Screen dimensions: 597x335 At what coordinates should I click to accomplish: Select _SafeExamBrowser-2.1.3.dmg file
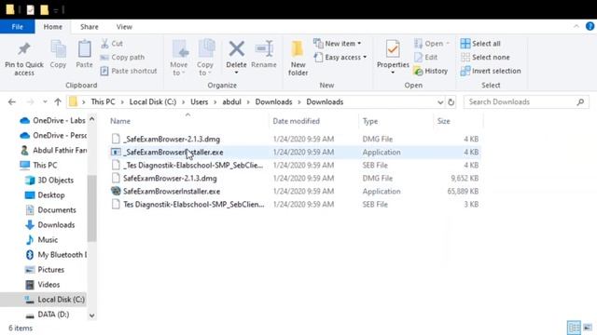coord(295,139)
